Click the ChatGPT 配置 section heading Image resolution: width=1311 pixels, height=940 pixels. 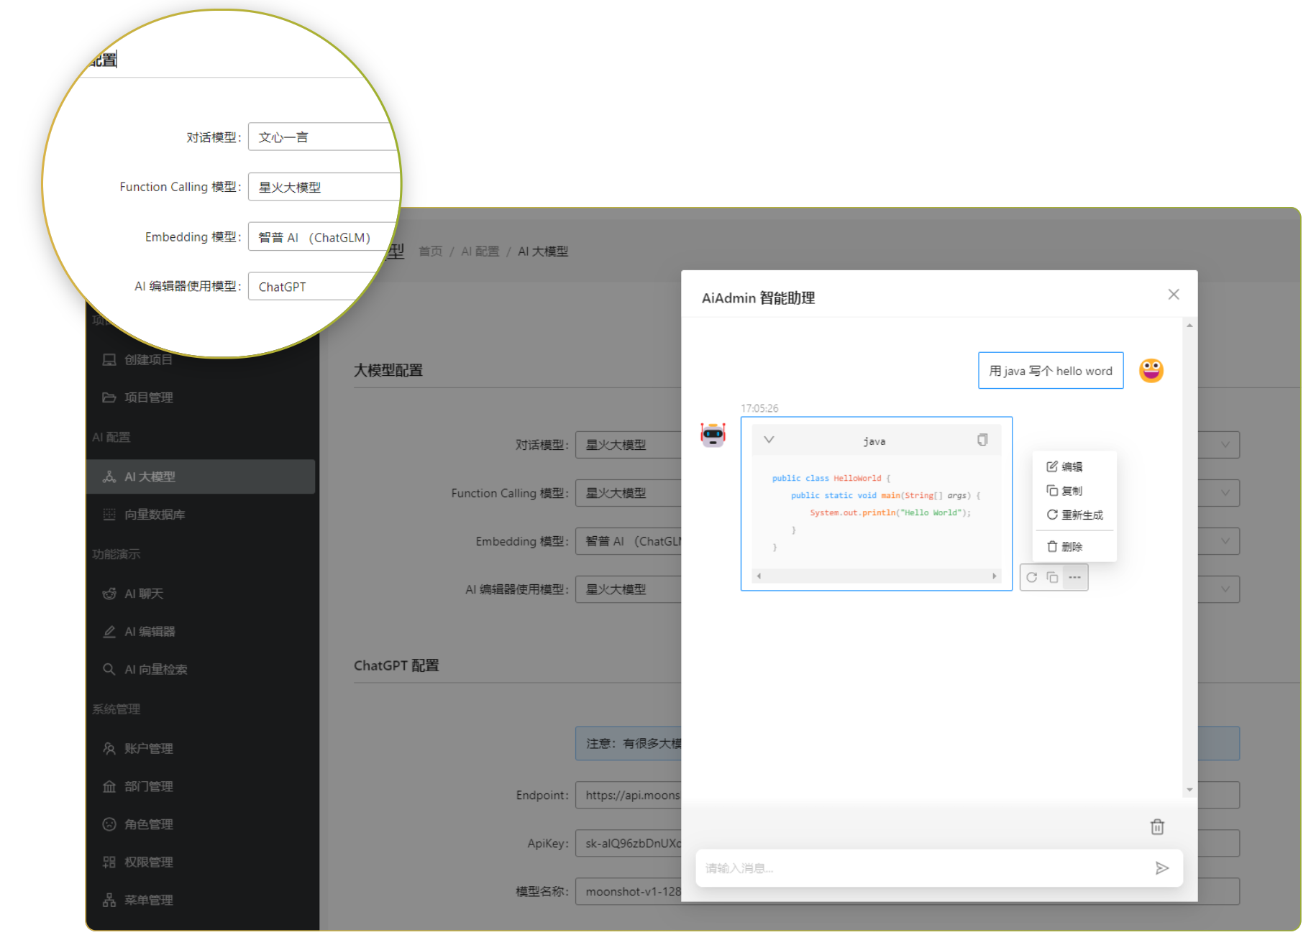point(396,665)
